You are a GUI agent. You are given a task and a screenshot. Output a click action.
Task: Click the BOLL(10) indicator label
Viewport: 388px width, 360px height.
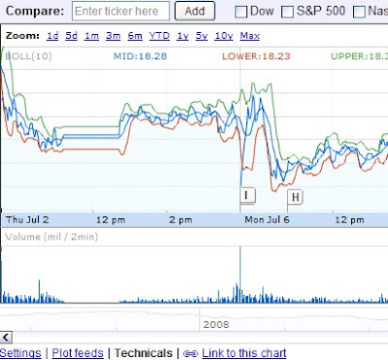pos(28,56)
